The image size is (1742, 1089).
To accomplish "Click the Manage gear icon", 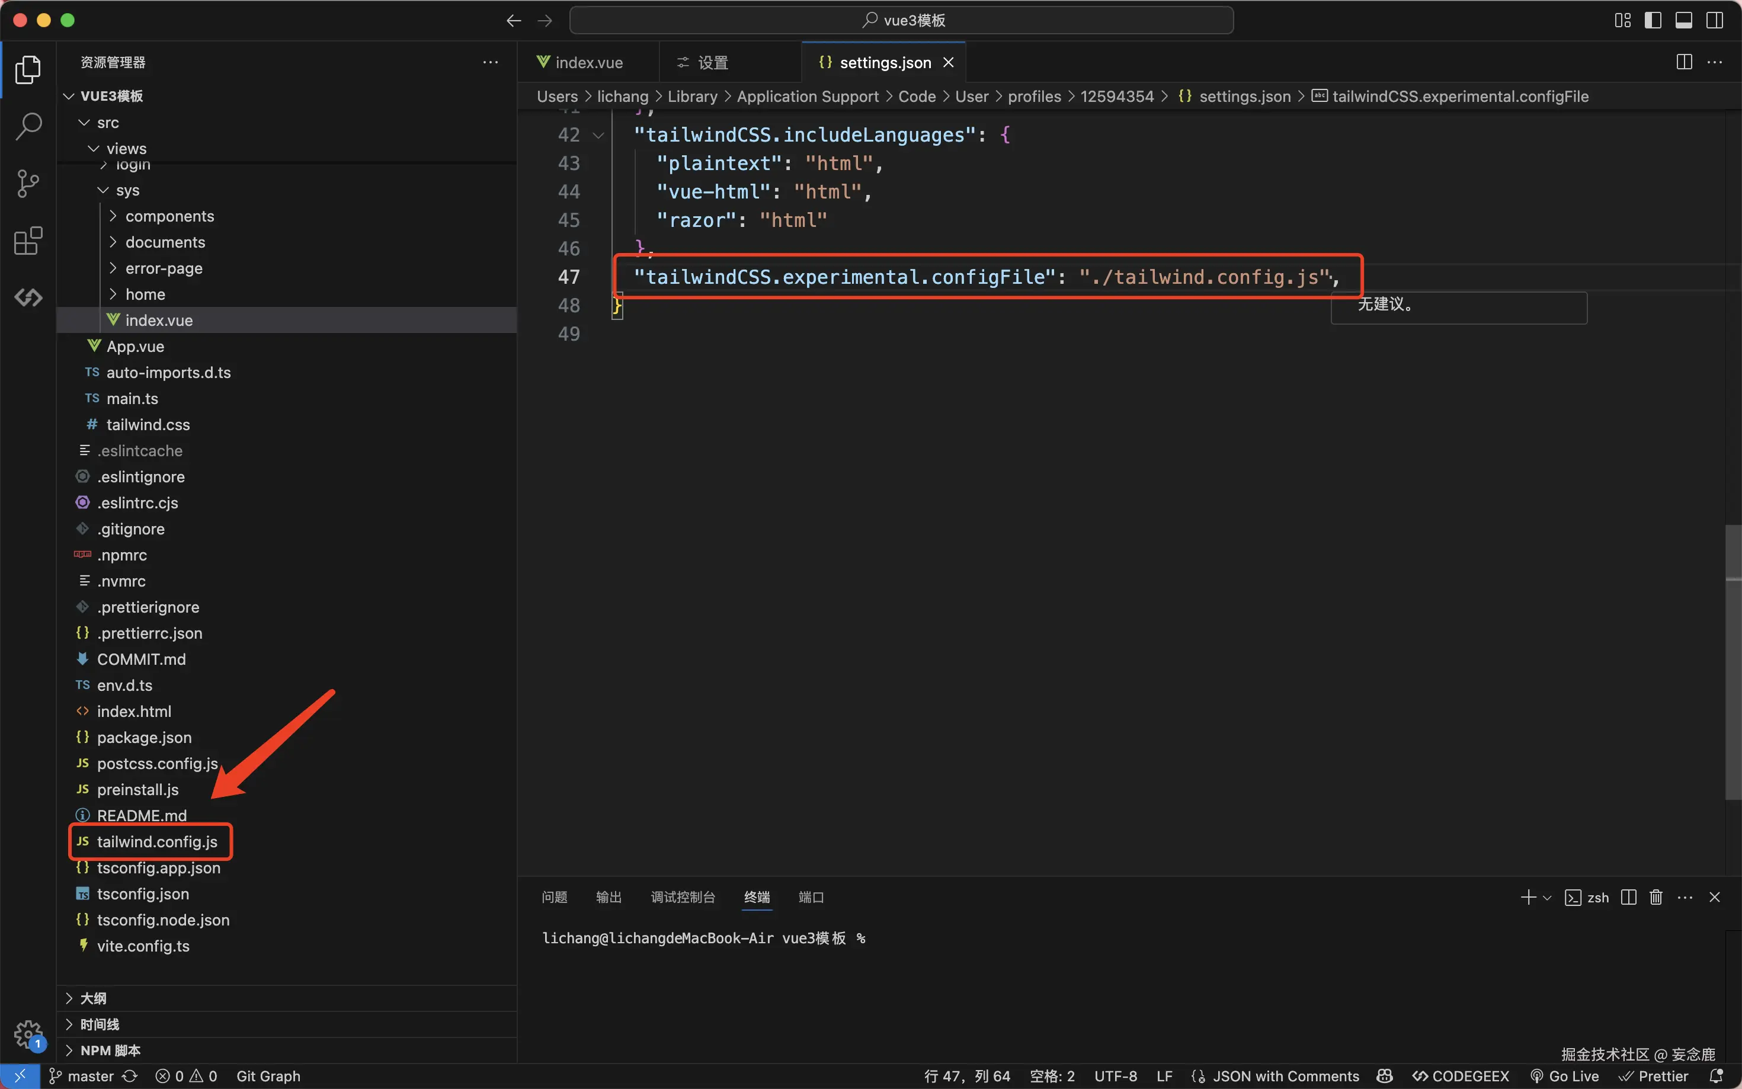I will (x=28, y=1034).
